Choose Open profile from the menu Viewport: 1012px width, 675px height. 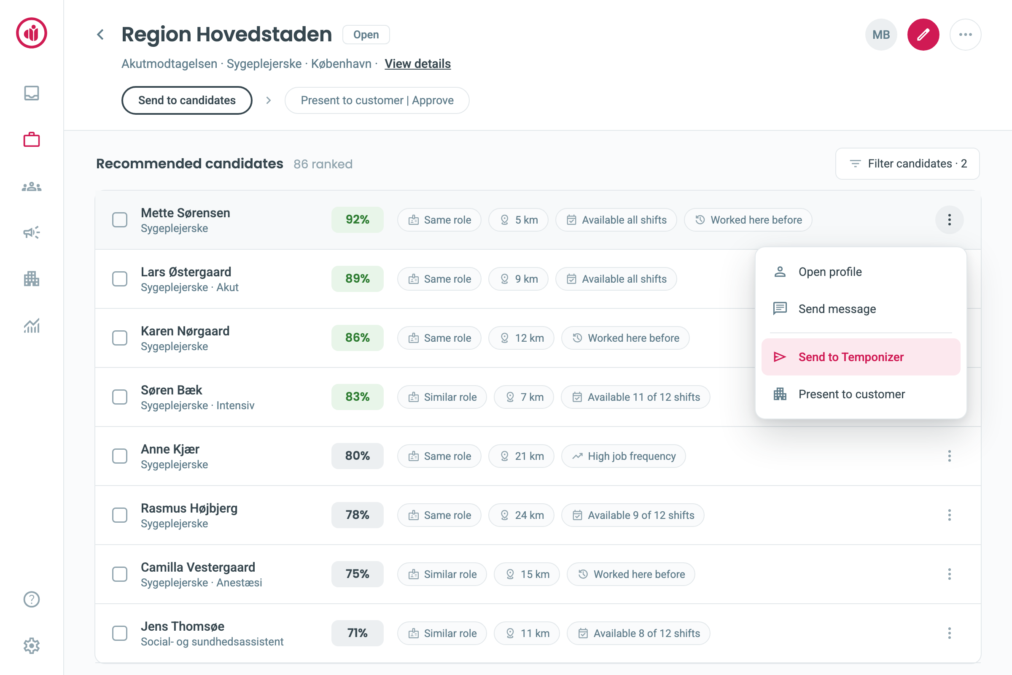[x=861, y=272]
